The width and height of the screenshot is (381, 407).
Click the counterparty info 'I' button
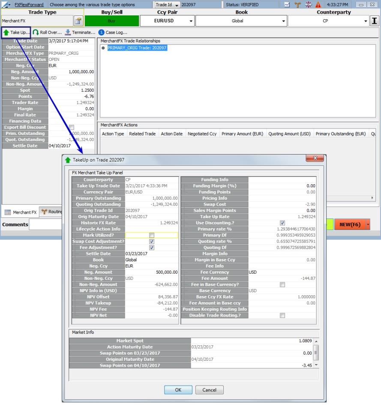374,21
